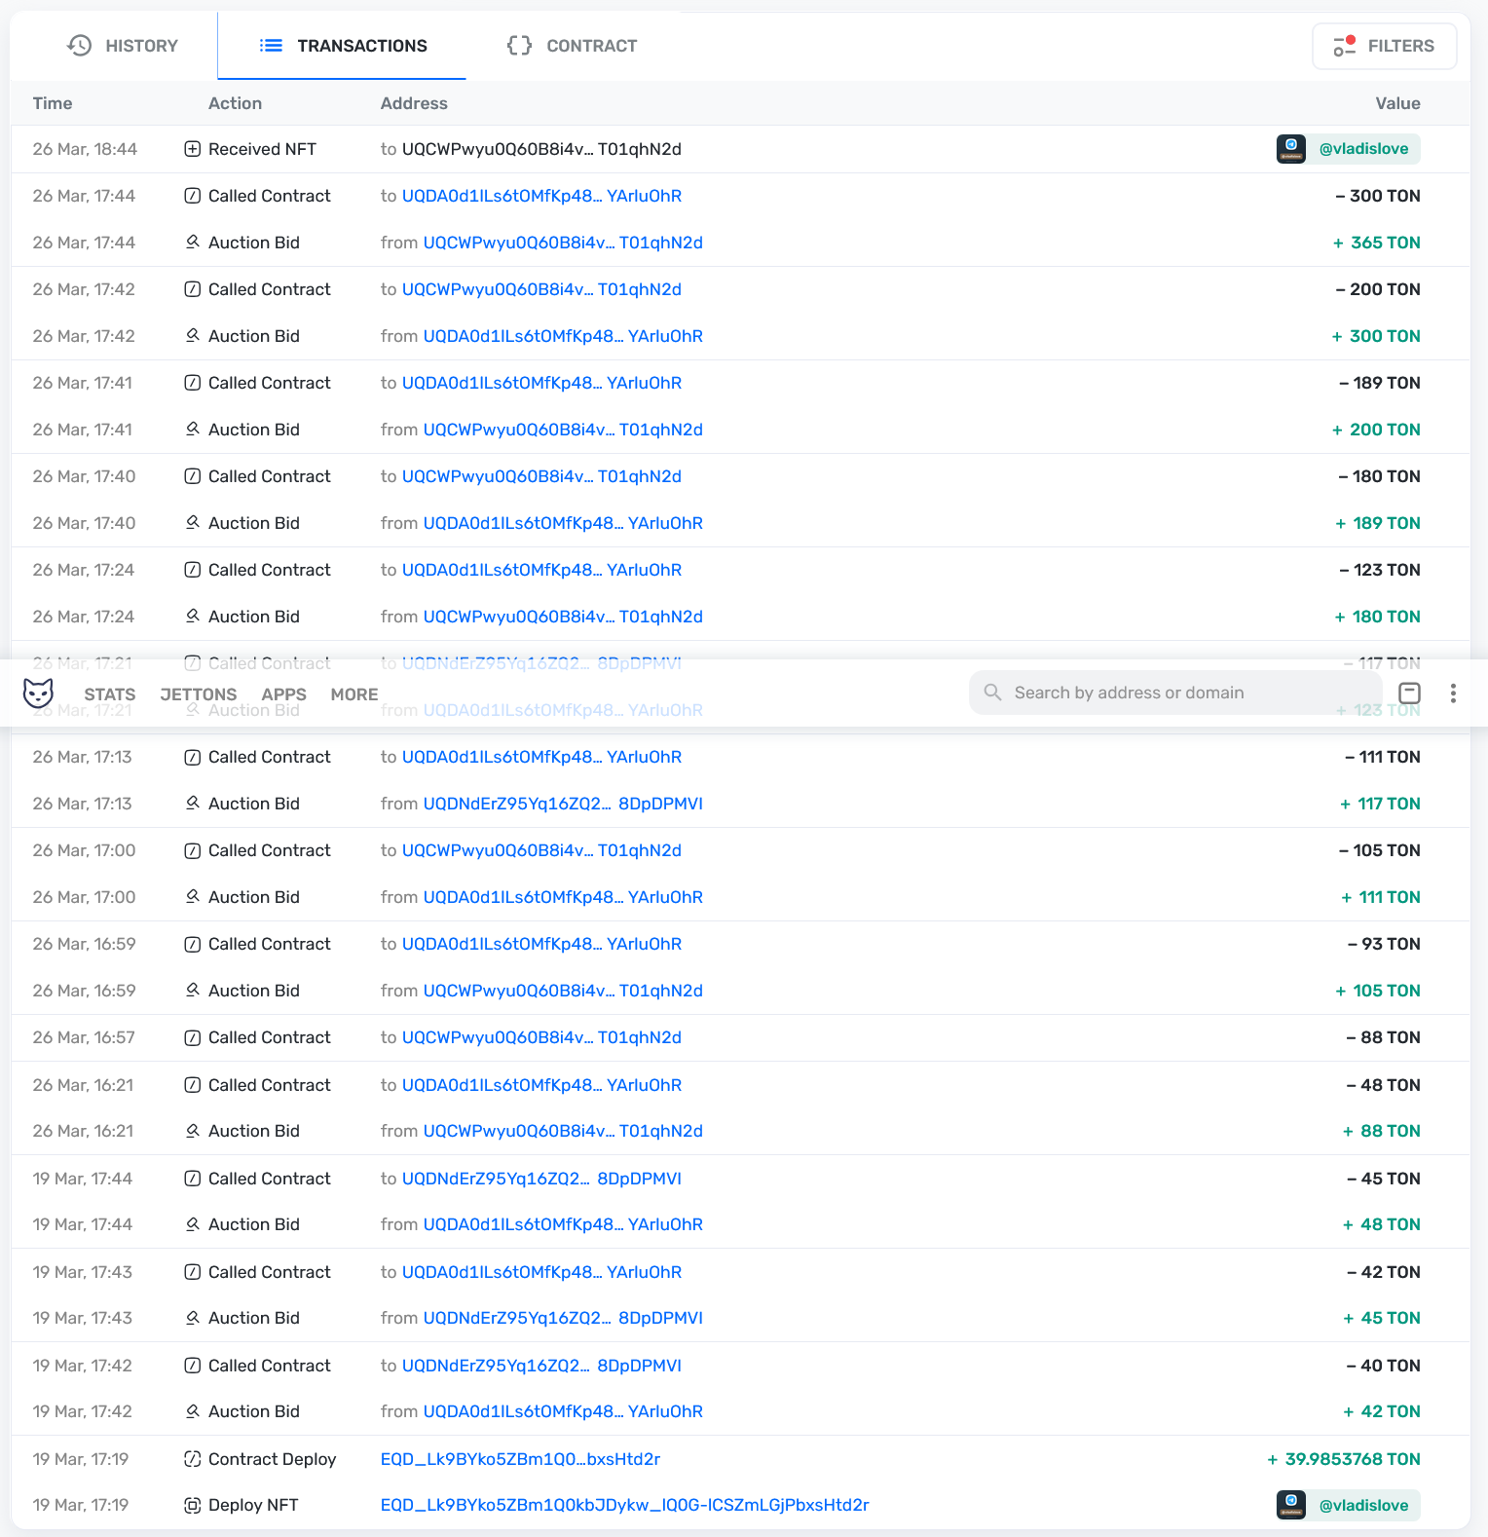Viewport: 1488px width, 1537px height.
Task: Click the @vladislove tag on Deploy NFT row
Action: tap(1363, 1505)
